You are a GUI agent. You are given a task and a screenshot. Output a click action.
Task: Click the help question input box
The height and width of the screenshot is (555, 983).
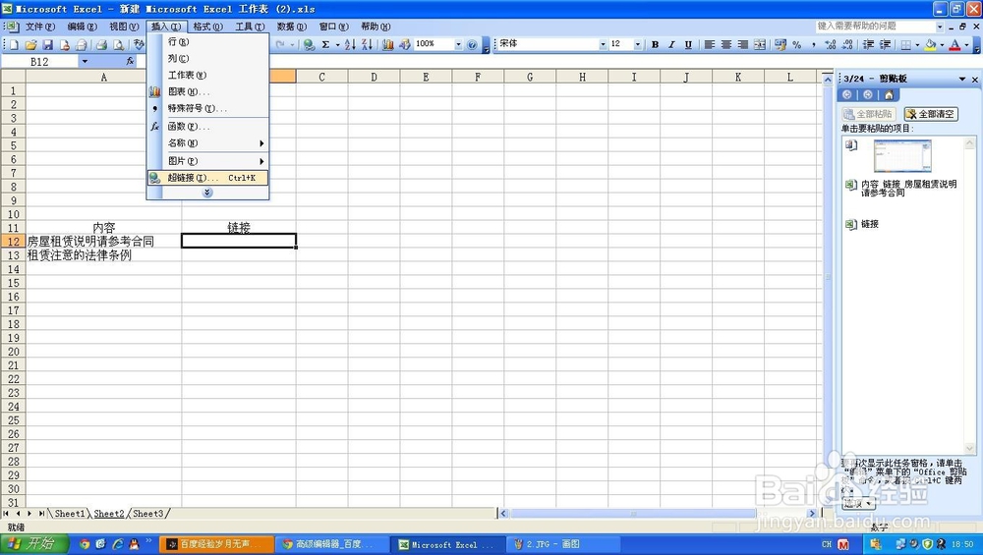pos(875,27)
